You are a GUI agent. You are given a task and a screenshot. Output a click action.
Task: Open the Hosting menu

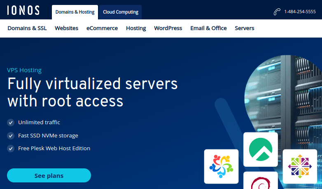coord(136,28)
